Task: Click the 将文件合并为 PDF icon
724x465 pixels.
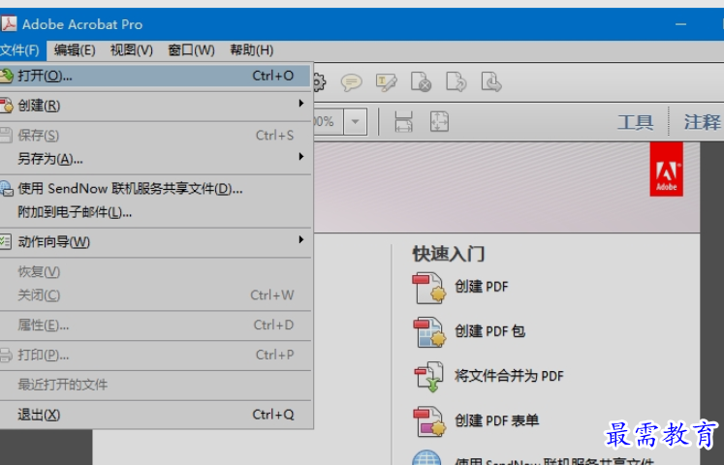Action: point(429,377)
